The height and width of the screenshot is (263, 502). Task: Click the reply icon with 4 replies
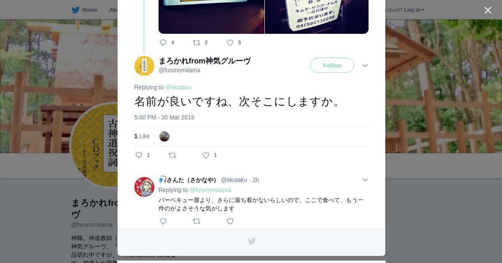[163, 43]
